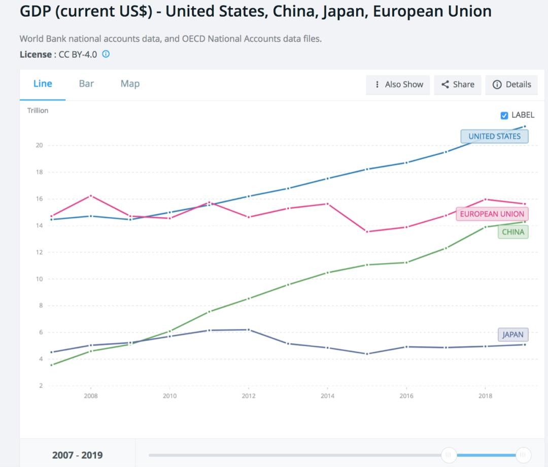This screenshot has width=548, height=467.
Task: Select the Line tab
Action: (x=43, y=84)
